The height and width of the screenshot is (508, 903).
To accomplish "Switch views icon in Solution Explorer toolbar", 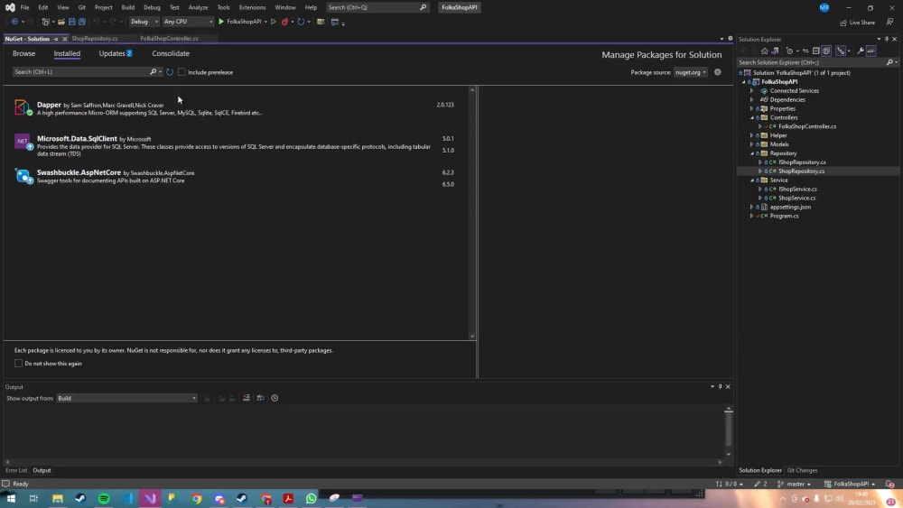I will (x=775, y=51).
